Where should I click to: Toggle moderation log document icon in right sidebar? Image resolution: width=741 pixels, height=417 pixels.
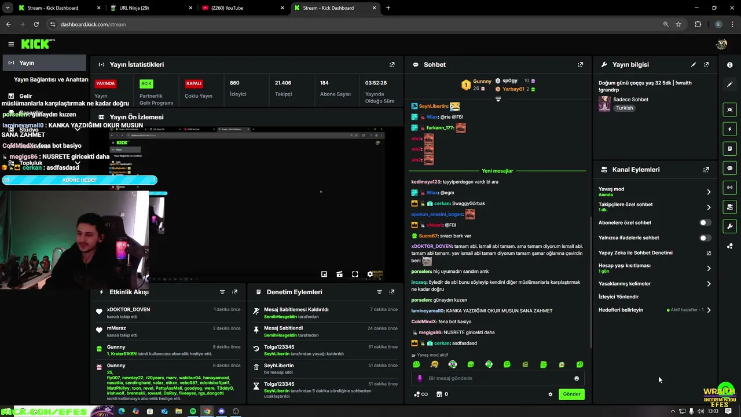[x=729, y=149]
